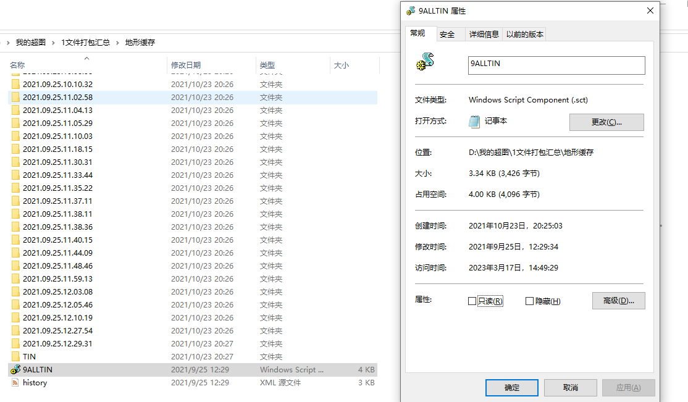The width and height of the screenshot is (688, 402).
Task: Expand breadcrumb arrow after 1文件打包汇总
Action: coord(117,43)
